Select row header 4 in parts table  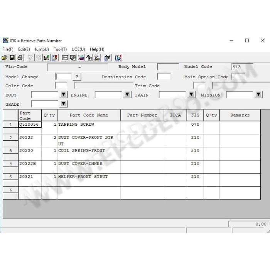coord(10,164)
